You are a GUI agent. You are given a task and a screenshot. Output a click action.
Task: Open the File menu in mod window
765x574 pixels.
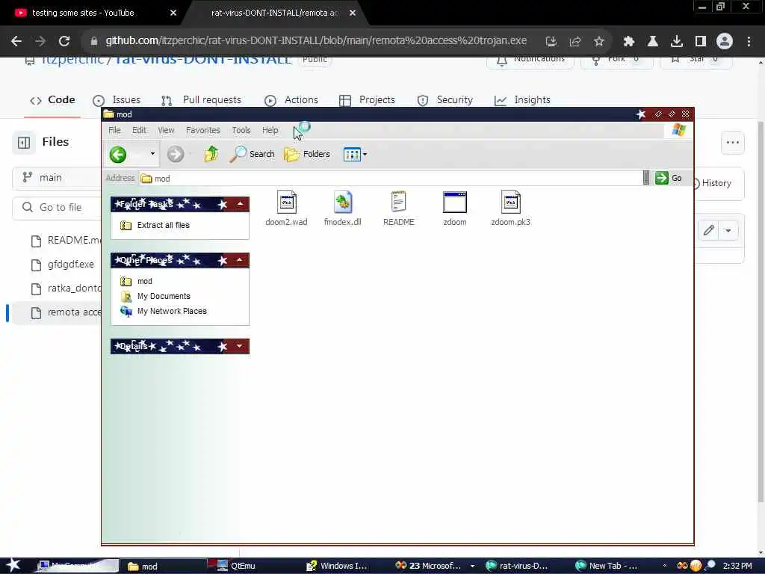tap(114, 130)
